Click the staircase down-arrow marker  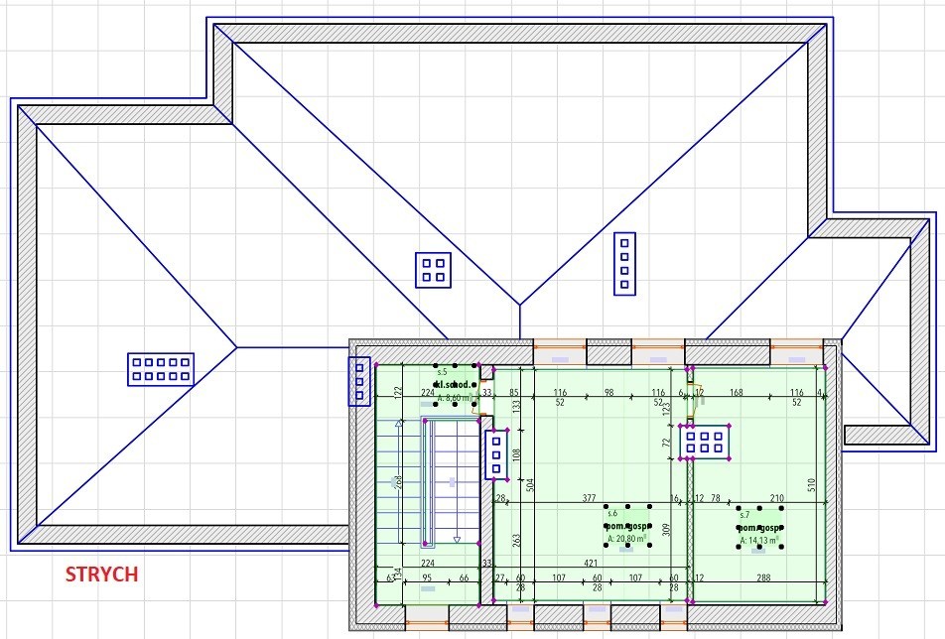(457, 539)
